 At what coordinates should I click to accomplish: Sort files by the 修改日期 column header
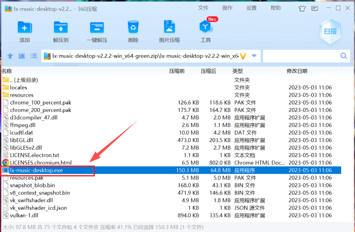(x=297, y=71)
